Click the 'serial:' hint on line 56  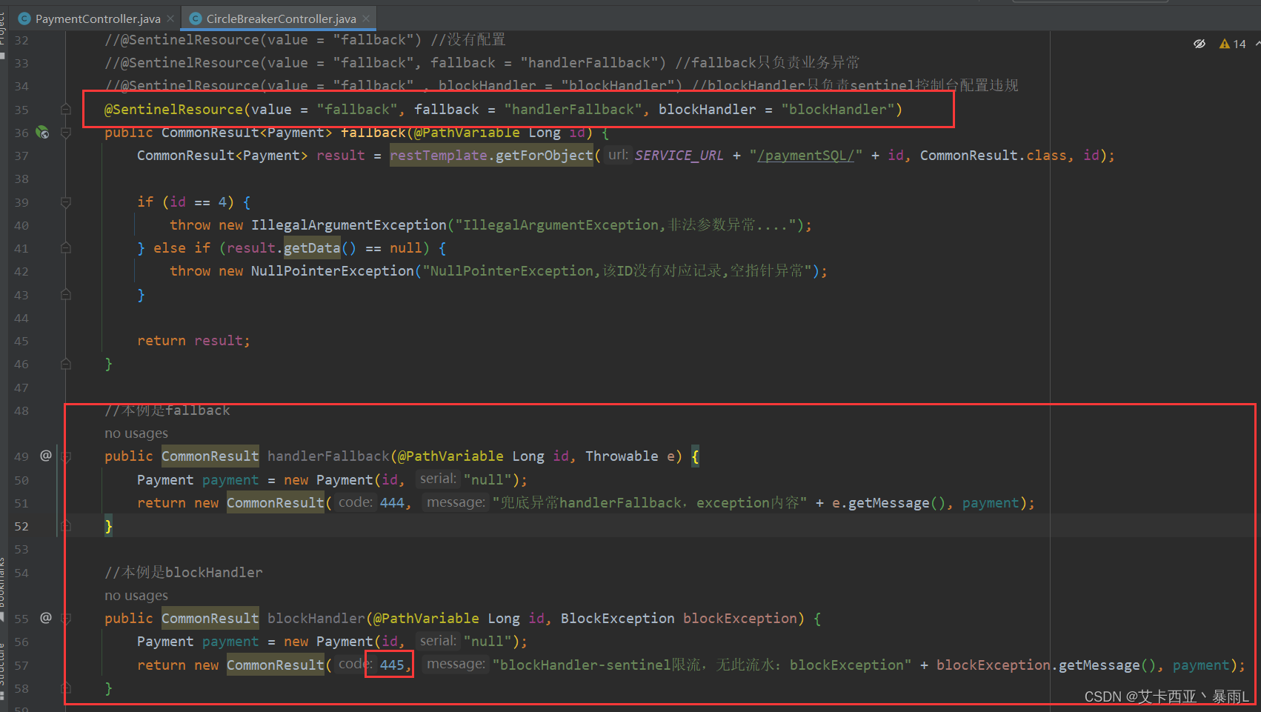click(x=438, y=641)
